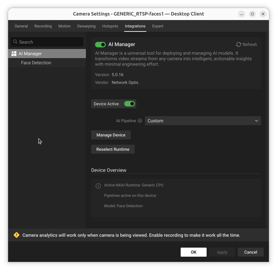Click the info icon in Device Overview

[x=98, y=186]
